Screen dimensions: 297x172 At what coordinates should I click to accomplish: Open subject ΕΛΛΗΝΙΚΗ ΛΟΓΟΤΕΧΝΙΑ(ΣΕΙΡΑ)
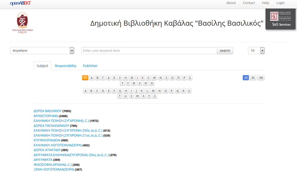58,145
